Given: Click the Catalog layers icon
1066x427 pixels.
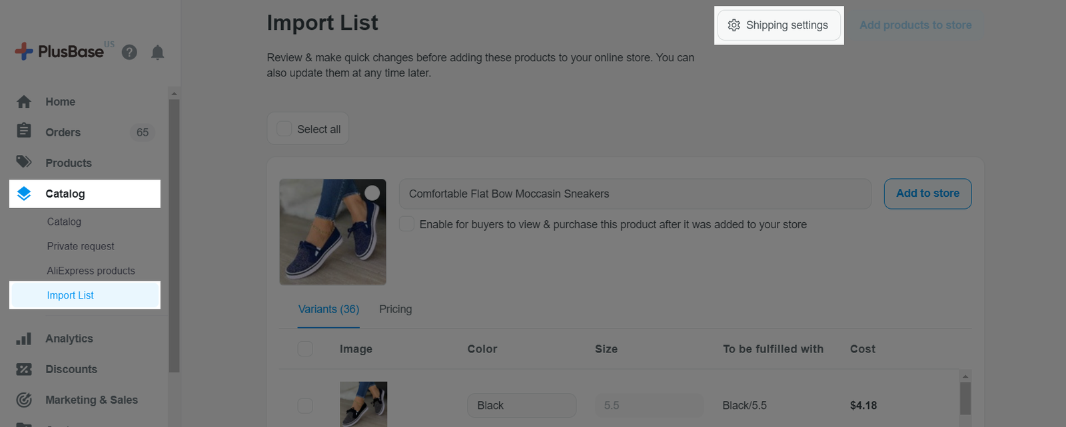Looking at the screenshot, I should (24, 194).
